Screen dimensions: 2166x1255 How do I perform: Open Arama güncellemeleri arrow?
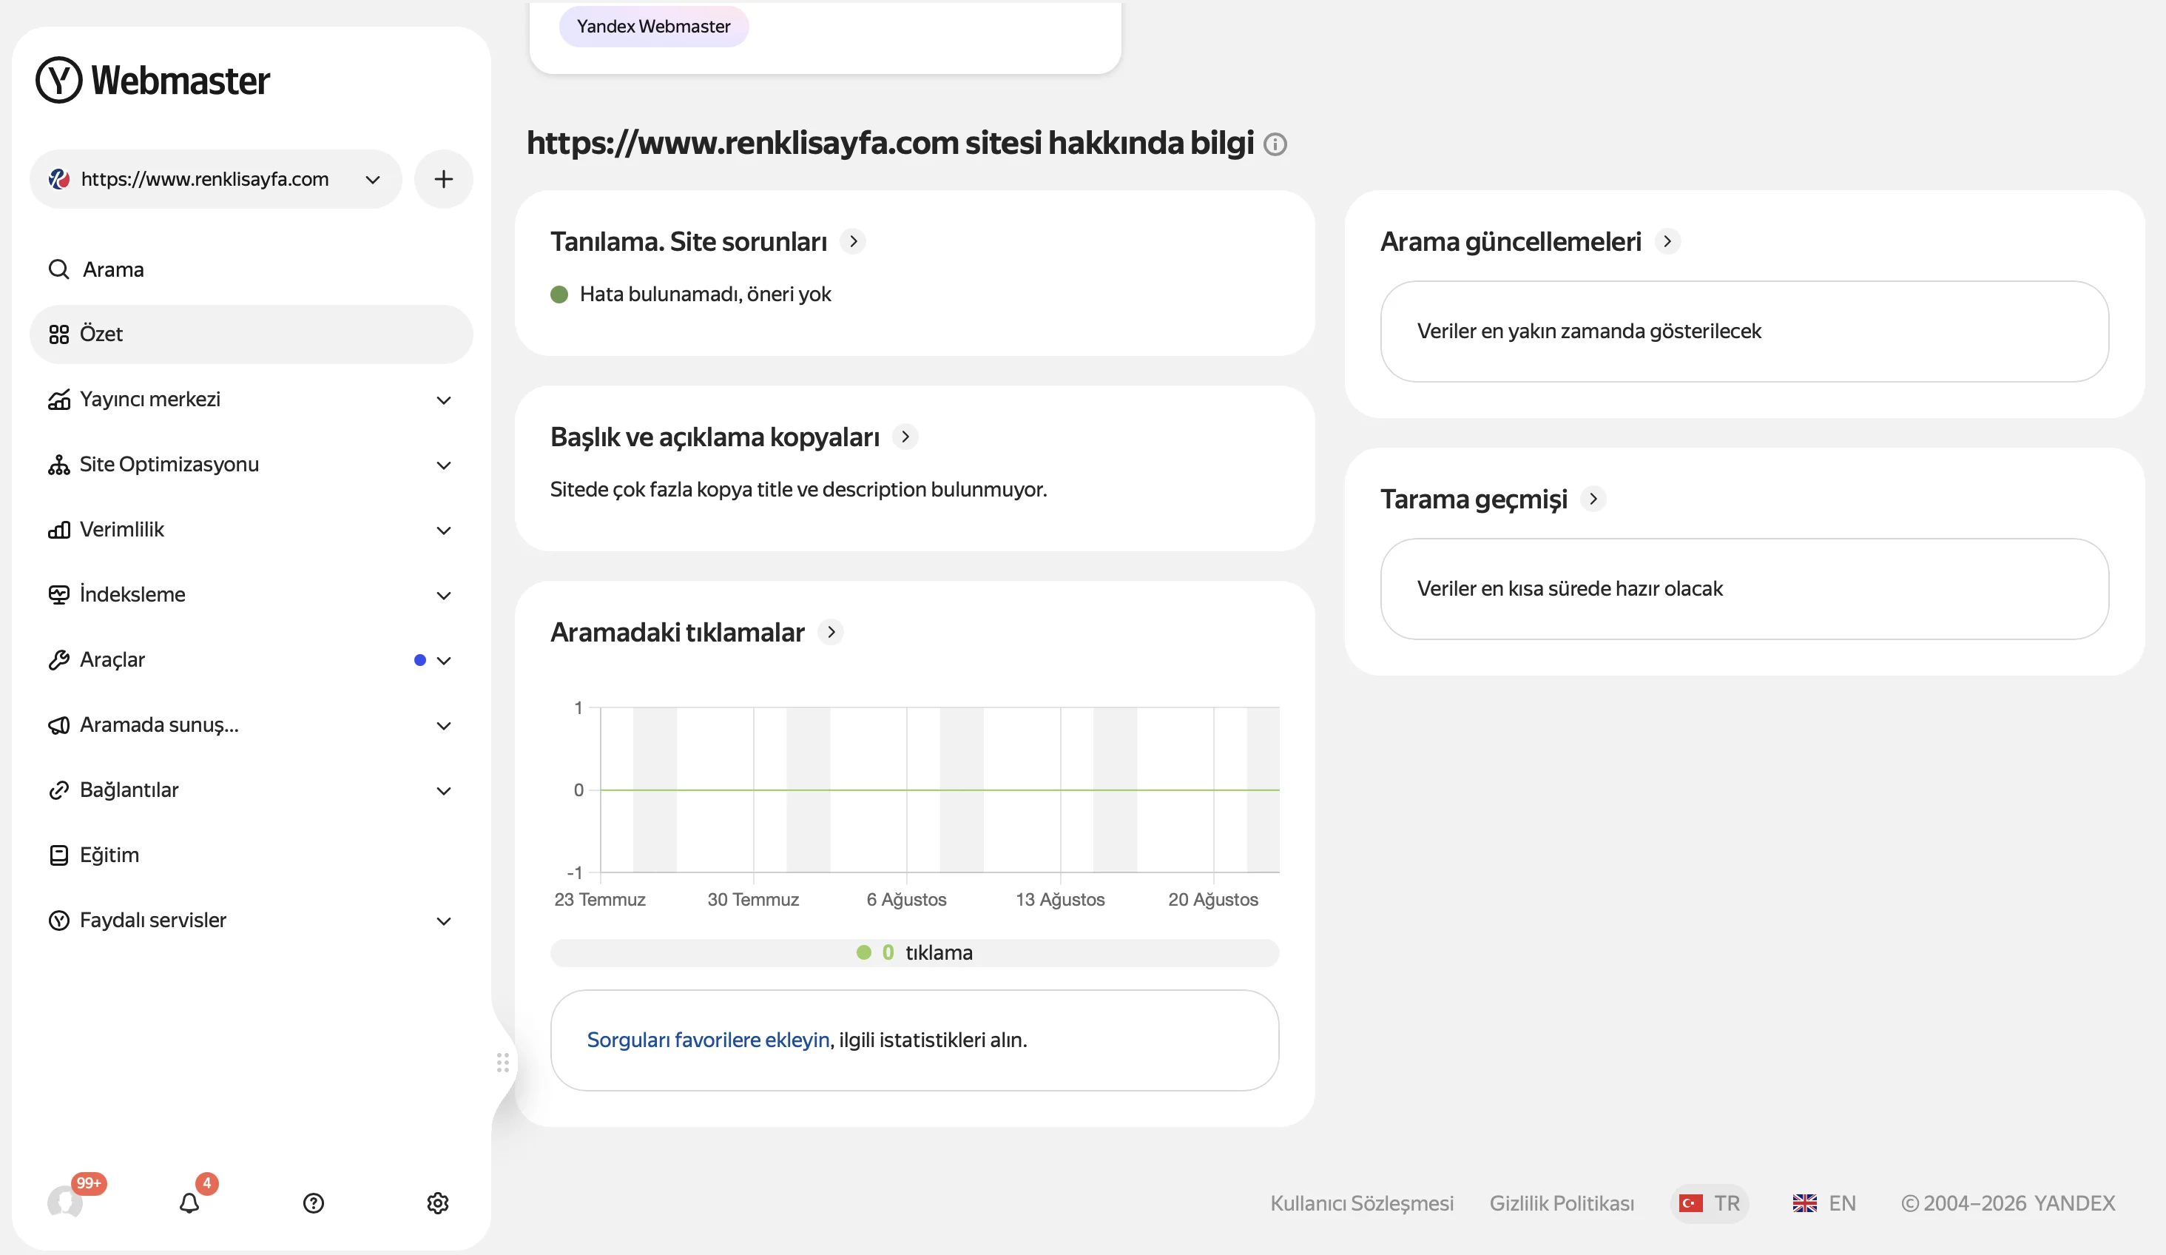(1667, 241)
